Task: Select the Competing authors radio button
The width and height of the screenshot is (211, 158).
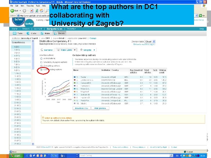Action: click(x=41, y=66)
